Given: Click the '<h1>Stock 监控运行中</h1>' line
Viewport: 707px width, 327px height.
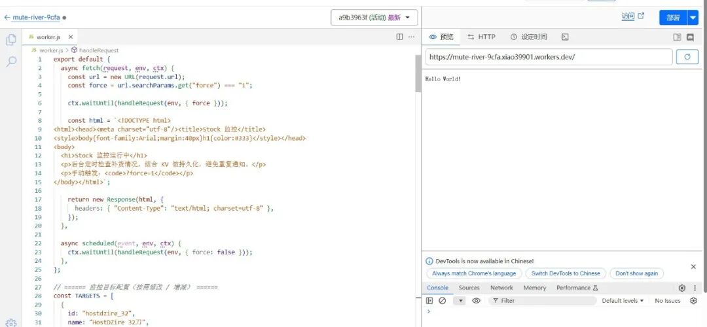Looking at the screenshot, I should 103,156.
